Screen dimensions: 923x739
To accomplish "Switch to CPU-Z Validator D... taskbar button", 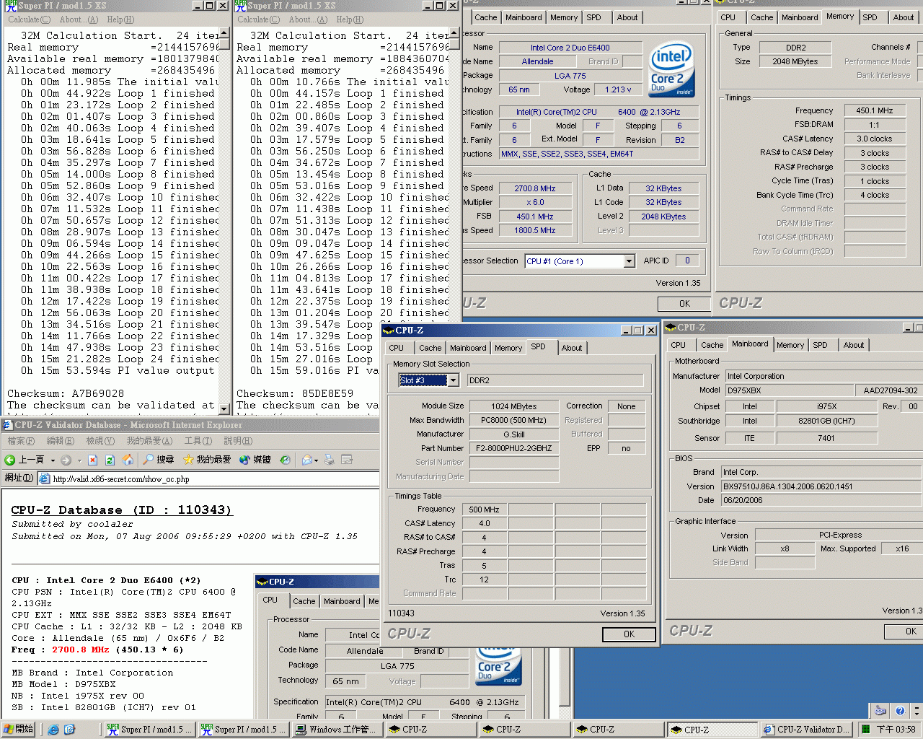I will (808, 730).
